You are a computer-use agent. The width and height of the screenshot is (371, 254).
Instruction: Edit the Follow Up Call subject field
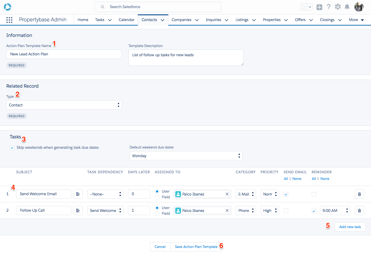click(x=44, y=210)
